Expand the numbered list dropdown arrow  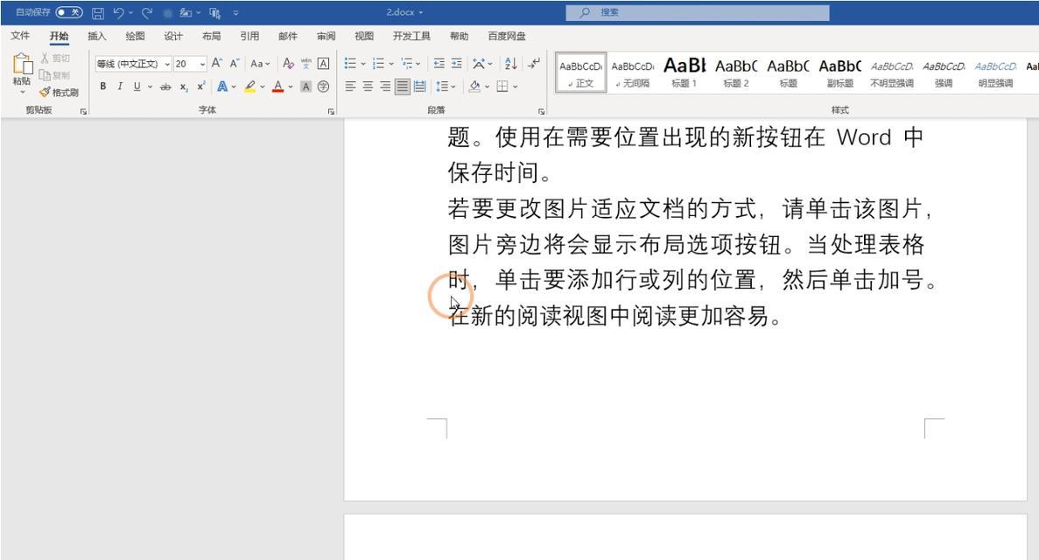coord(391,64)
